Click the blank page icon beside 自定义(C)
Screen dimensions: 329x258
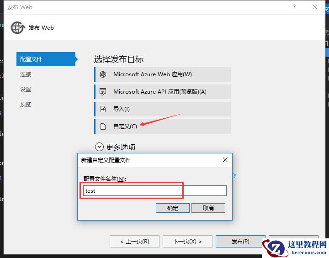103,126
